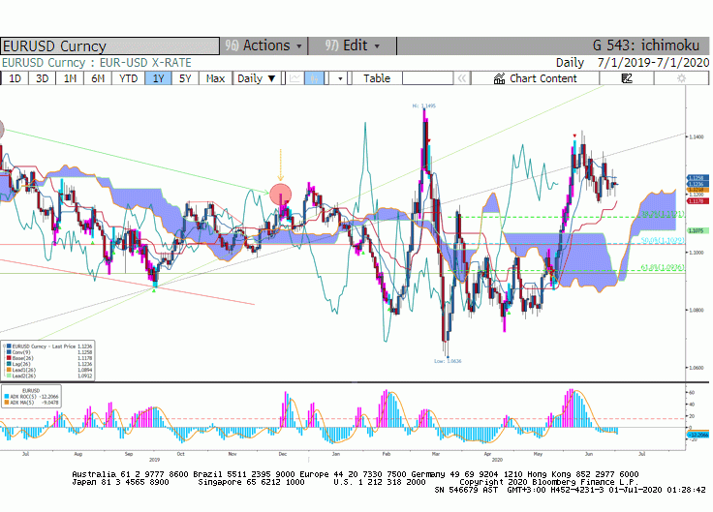Select the Max time range
Image resolution: width=713 pixels, height=512 pixels.
(215, 78)
